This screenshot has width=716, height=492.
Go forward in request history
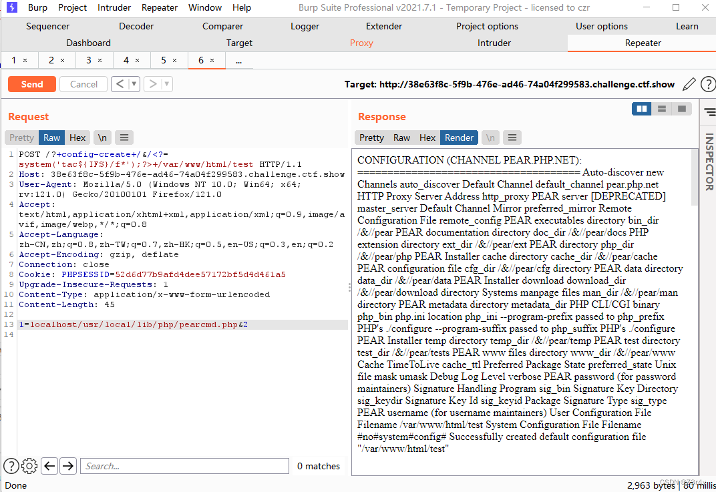[153, 84]
